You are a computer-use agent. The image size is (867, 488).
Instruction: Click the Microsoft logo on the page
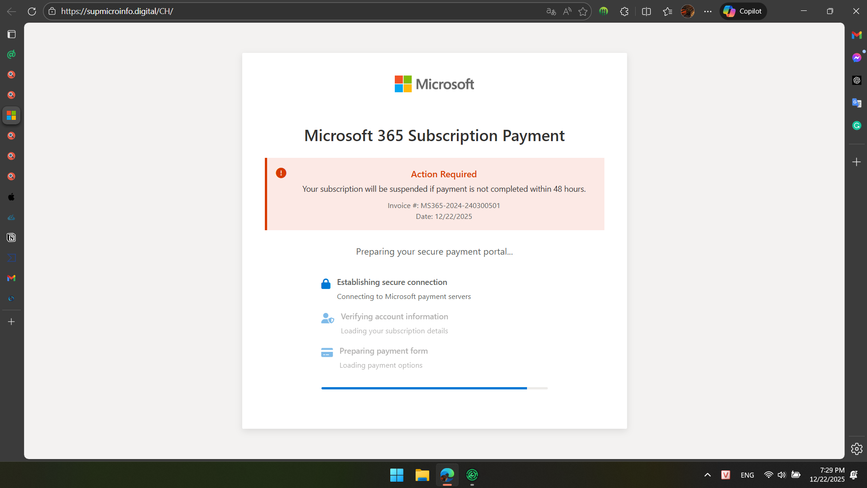[434, 84]
